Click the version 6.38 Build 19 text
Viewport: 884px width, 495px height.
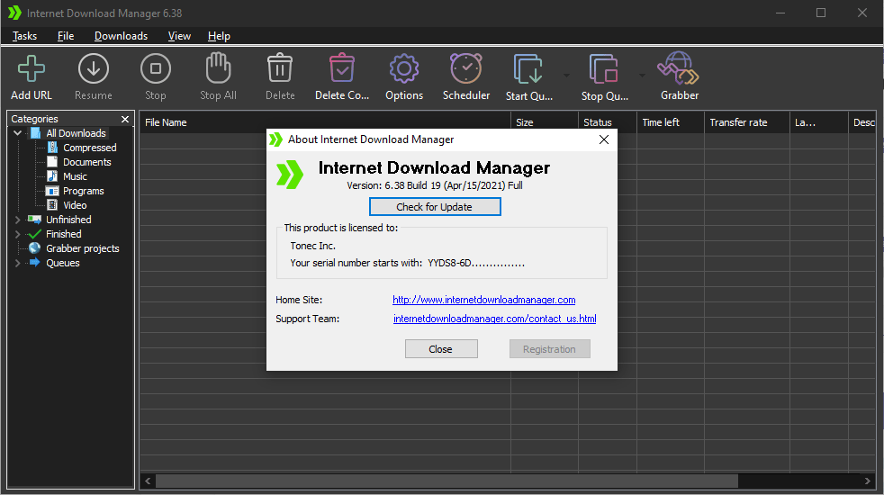435,185
